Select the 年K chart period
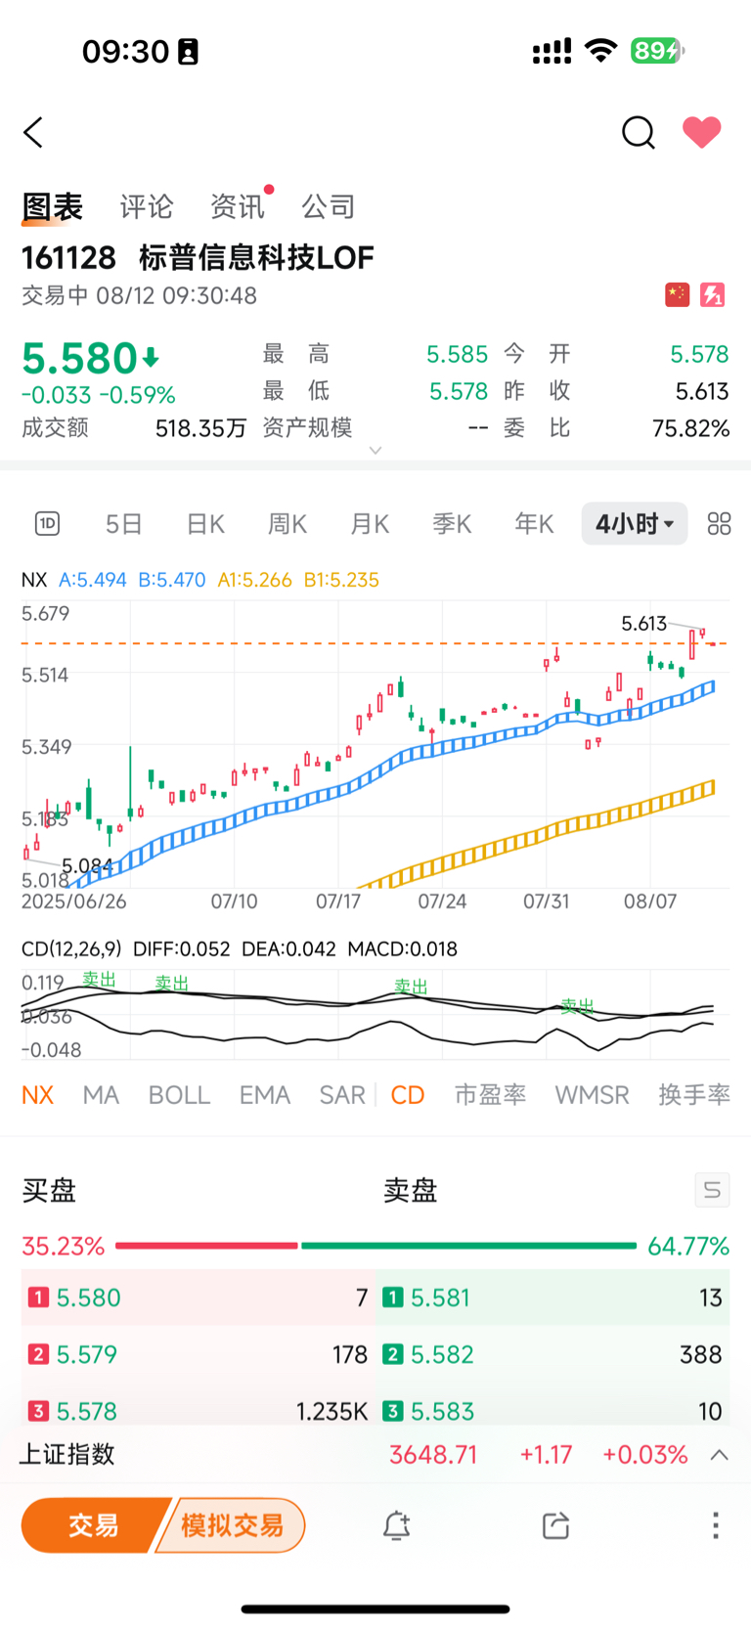Image resolution: width=751 pixels, height=1628 pixels. 535,524
